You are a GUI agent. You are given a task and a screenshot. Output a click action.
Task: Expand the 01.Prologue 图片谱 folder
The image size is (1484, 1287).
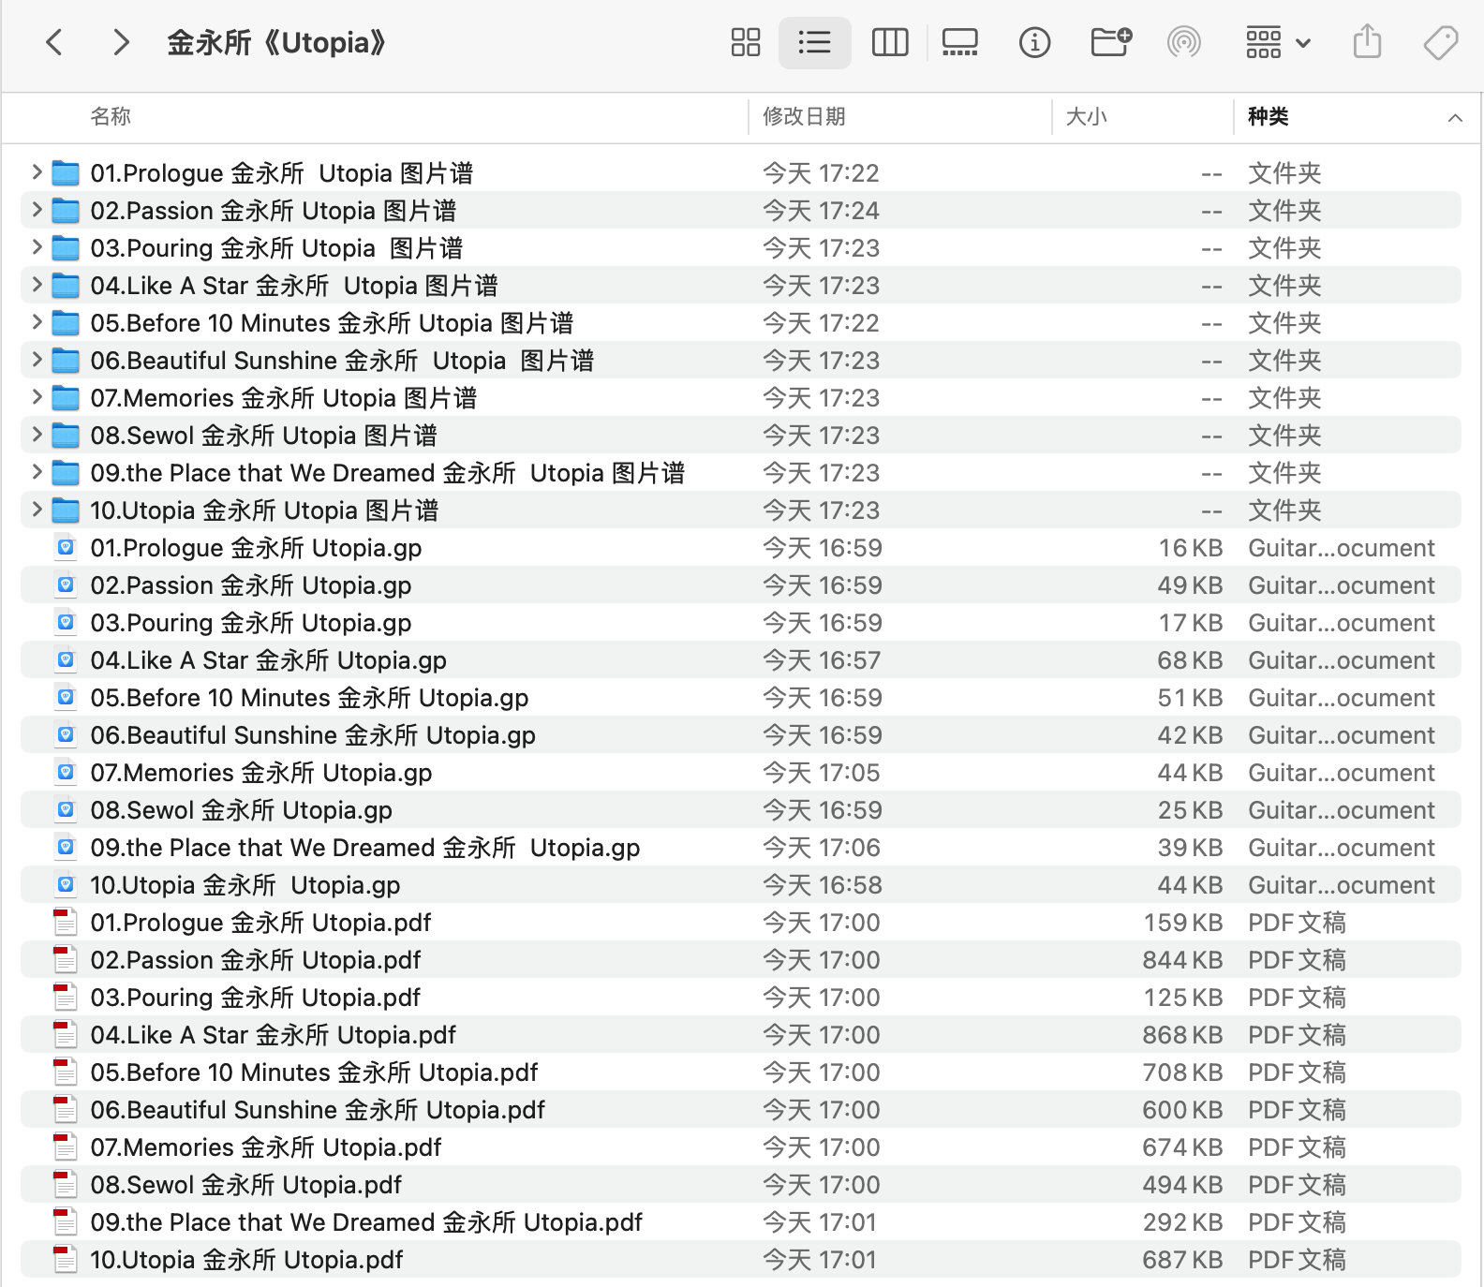click(x=37, y=172)
